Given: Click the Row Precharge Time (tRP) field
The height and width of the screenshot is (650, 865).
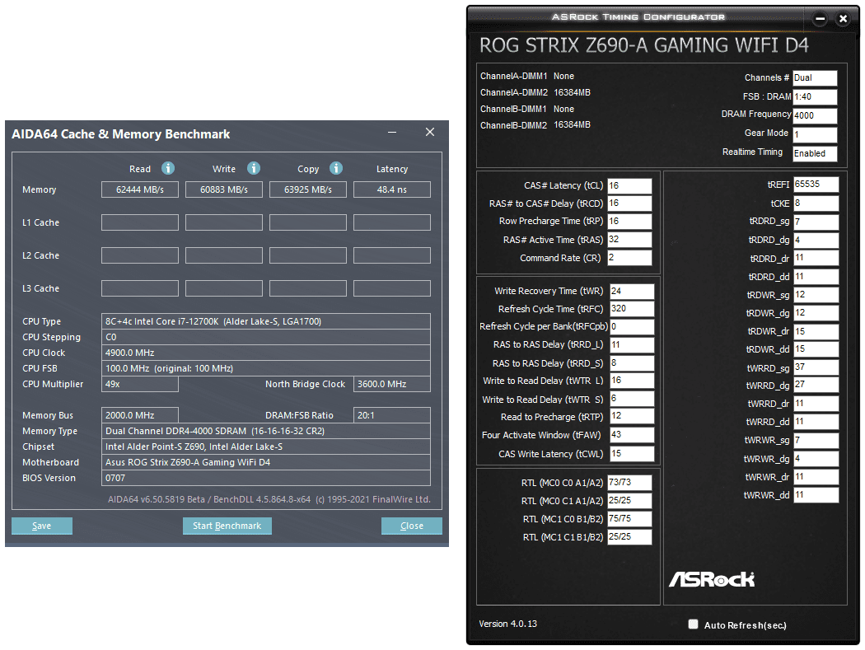Looking at the screenshot, I should click(x=629, y=221).
